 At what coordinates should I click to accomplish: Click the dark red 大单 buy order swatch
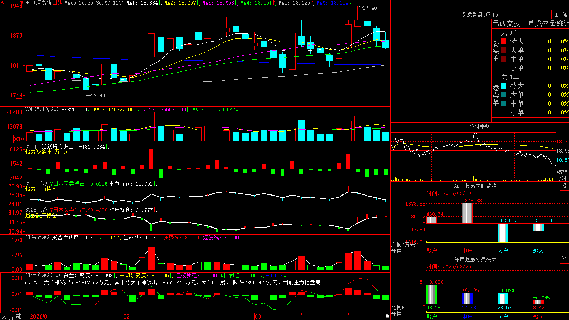pyautogui.click(x=504, y=50)
